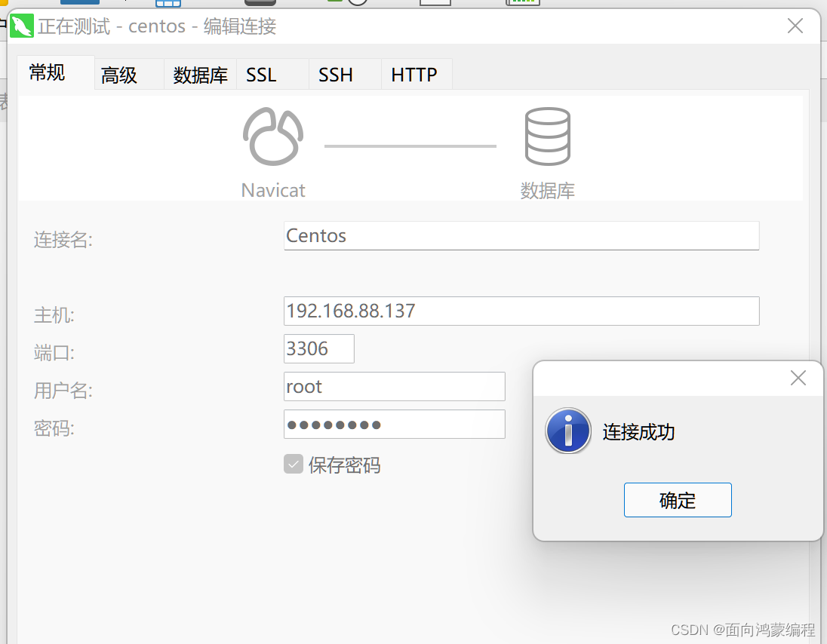Click the 连接名: label
827x644 pixels.
(63, 240)
